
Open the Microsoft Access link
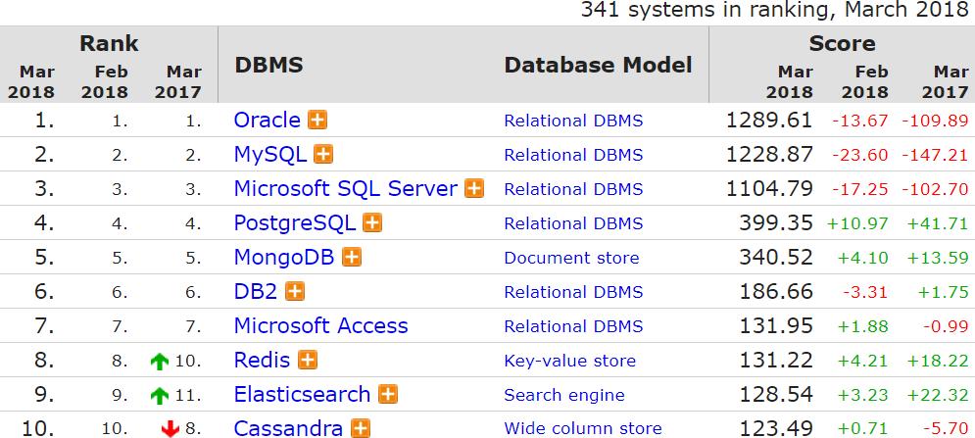point(320,325)
